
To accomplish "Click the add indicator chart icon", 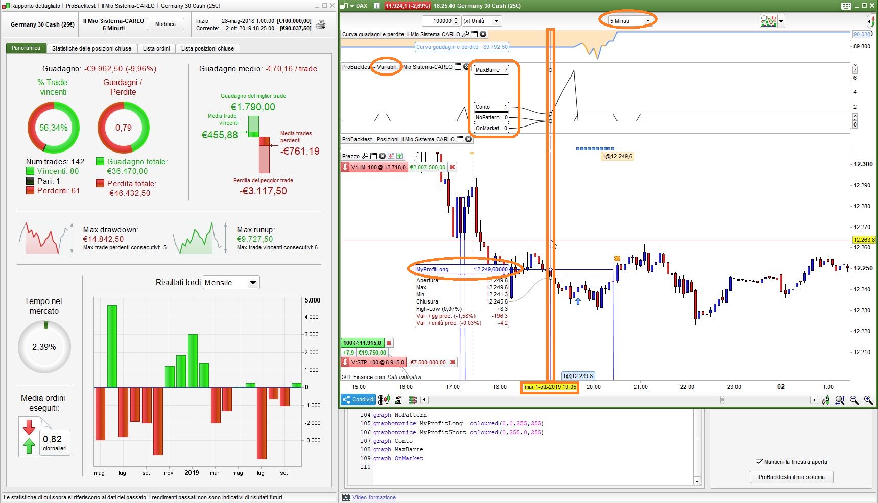I will (768, 21).
